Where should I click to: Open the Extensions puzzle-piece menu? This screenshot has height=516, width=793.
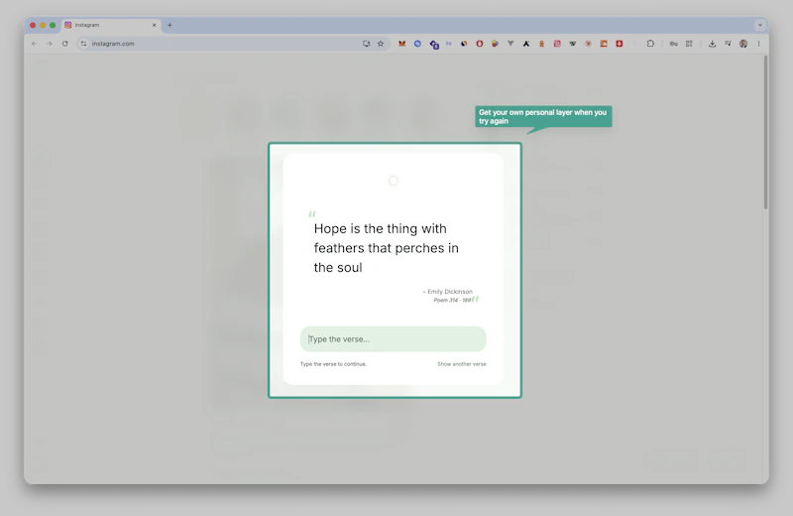click(650, 44)
